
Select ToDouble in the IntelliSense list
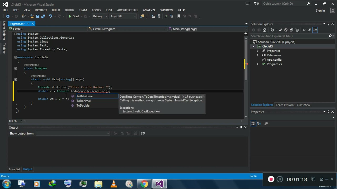click(x=83, y=106)
